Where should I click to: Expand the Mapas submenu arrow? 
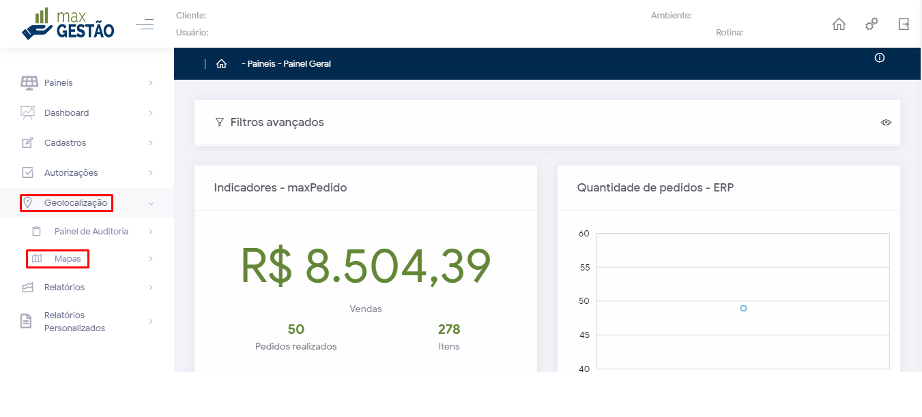pyautogui.click(x=151, y=259)
